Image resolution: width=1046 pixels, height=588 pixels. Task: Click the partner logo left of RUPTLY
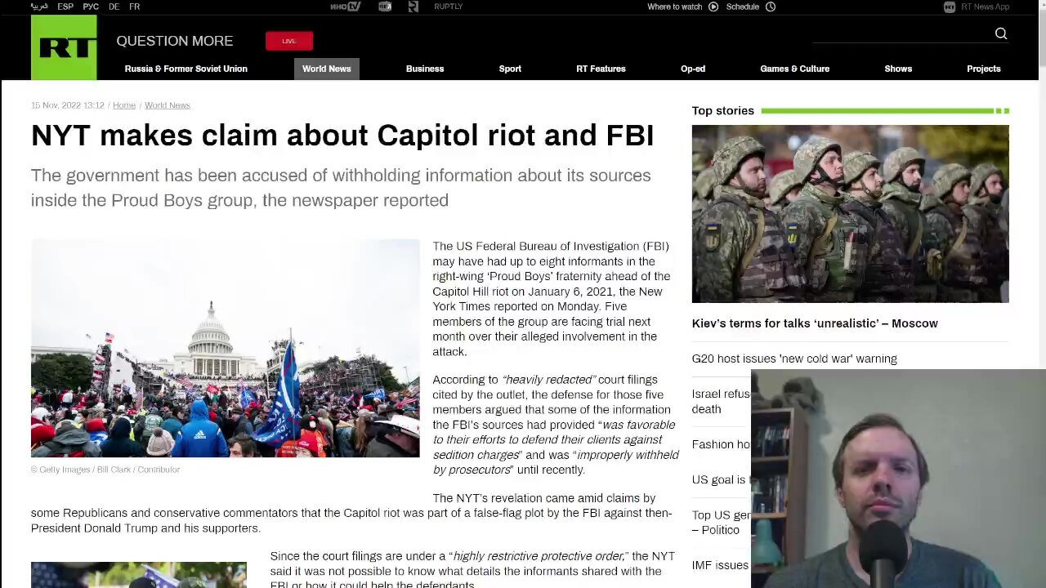pos(413,7)
